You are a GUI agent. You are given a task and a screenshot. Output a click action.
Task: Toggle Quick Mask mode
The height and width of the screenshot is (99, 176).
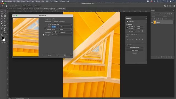pyautogui.click(x=2, y=43)
